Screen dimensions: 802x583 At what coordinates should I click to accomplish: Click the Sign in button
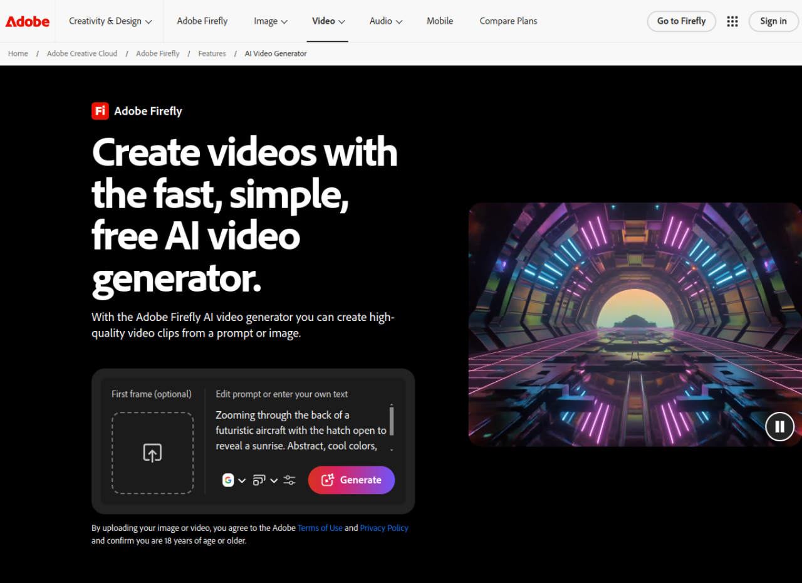(x=773, y=21)
